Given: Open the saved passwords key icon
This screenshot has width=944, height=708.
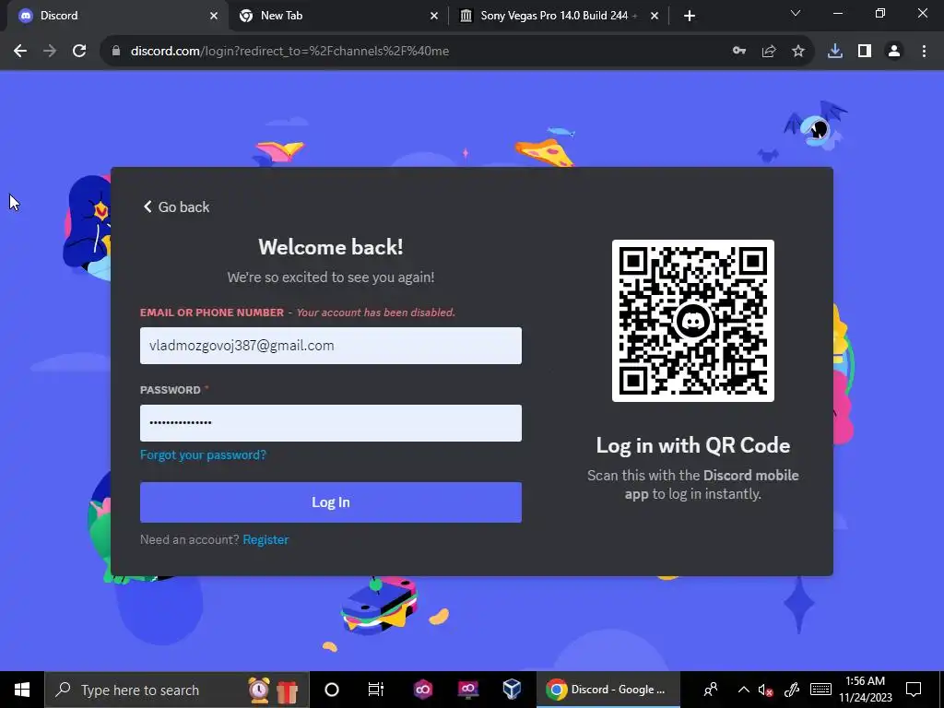Looking at the screenshot, I should (739, 52).
